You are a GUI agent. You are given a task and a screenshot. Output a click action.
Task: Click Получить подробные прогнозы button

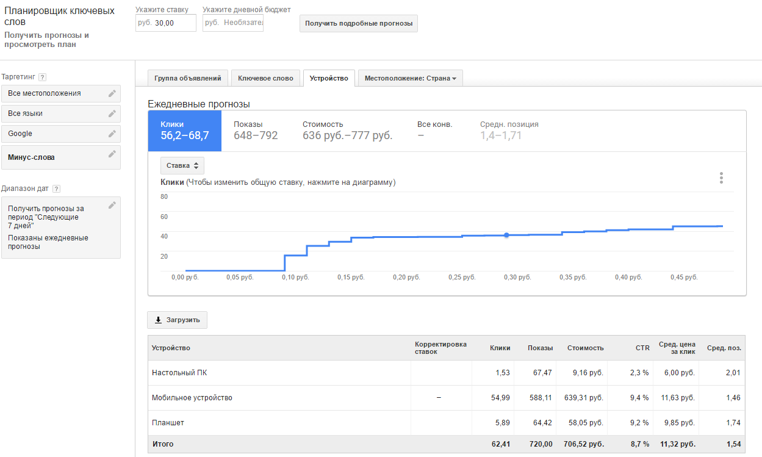coord(358,24)
